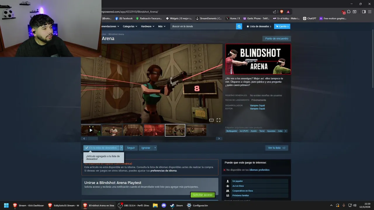
Task: Click the Ignorar button
Action: click(146, 148)
